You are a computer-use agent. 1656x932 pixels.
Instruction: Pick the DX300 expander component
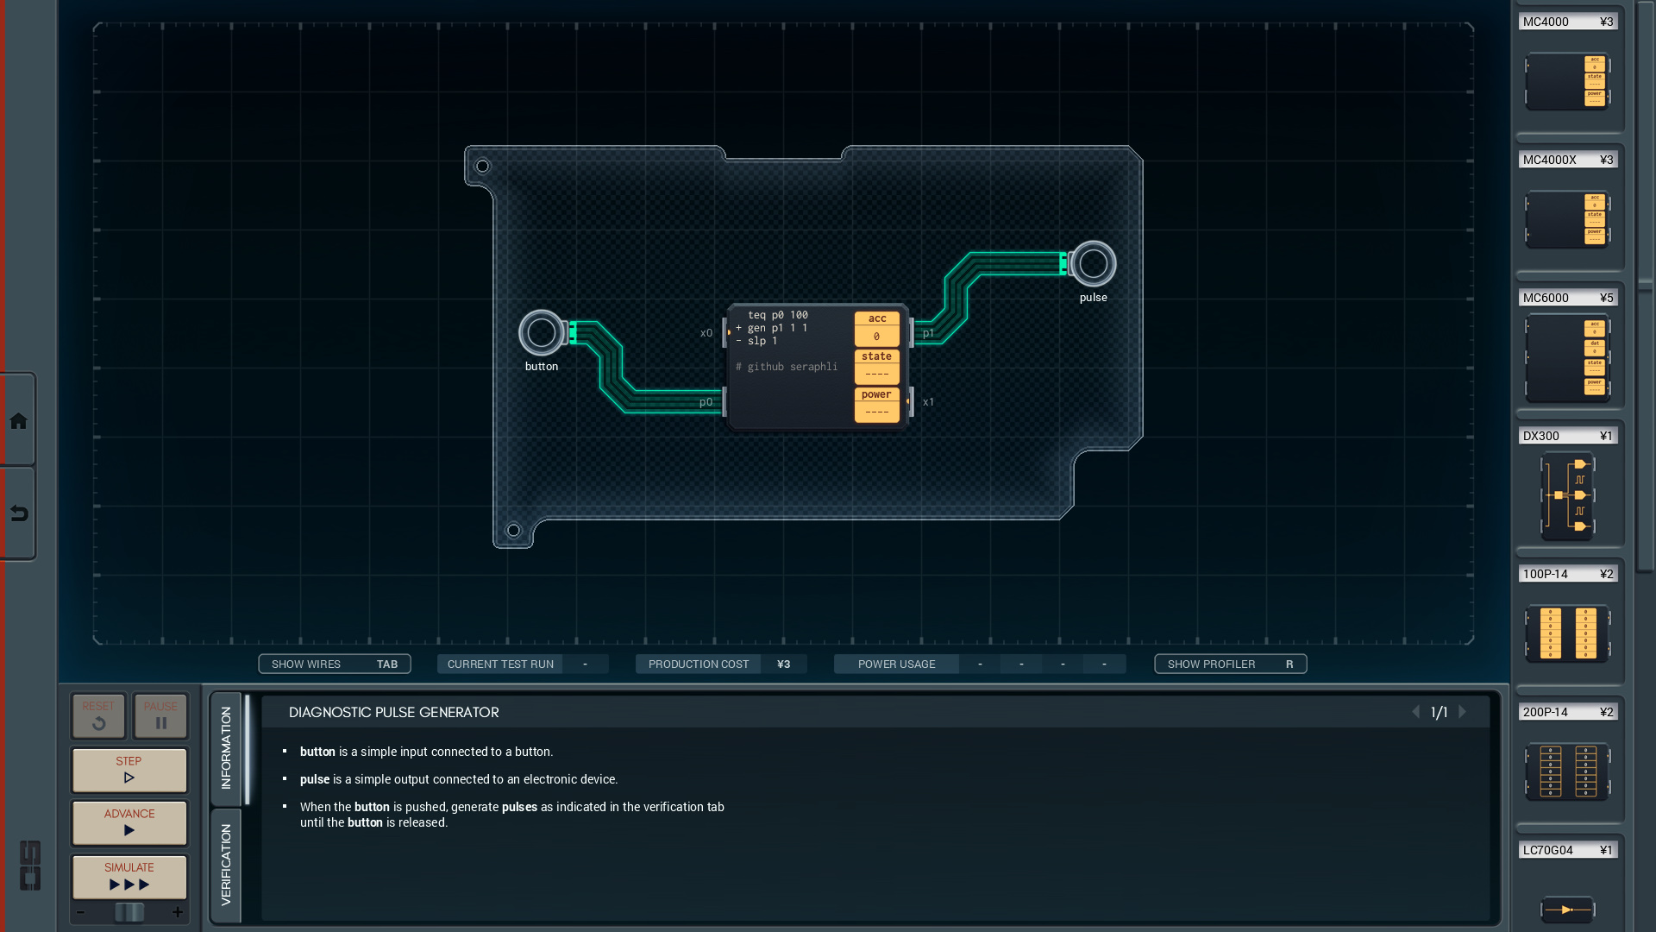pyautogui.click(x=1567, y=496)
